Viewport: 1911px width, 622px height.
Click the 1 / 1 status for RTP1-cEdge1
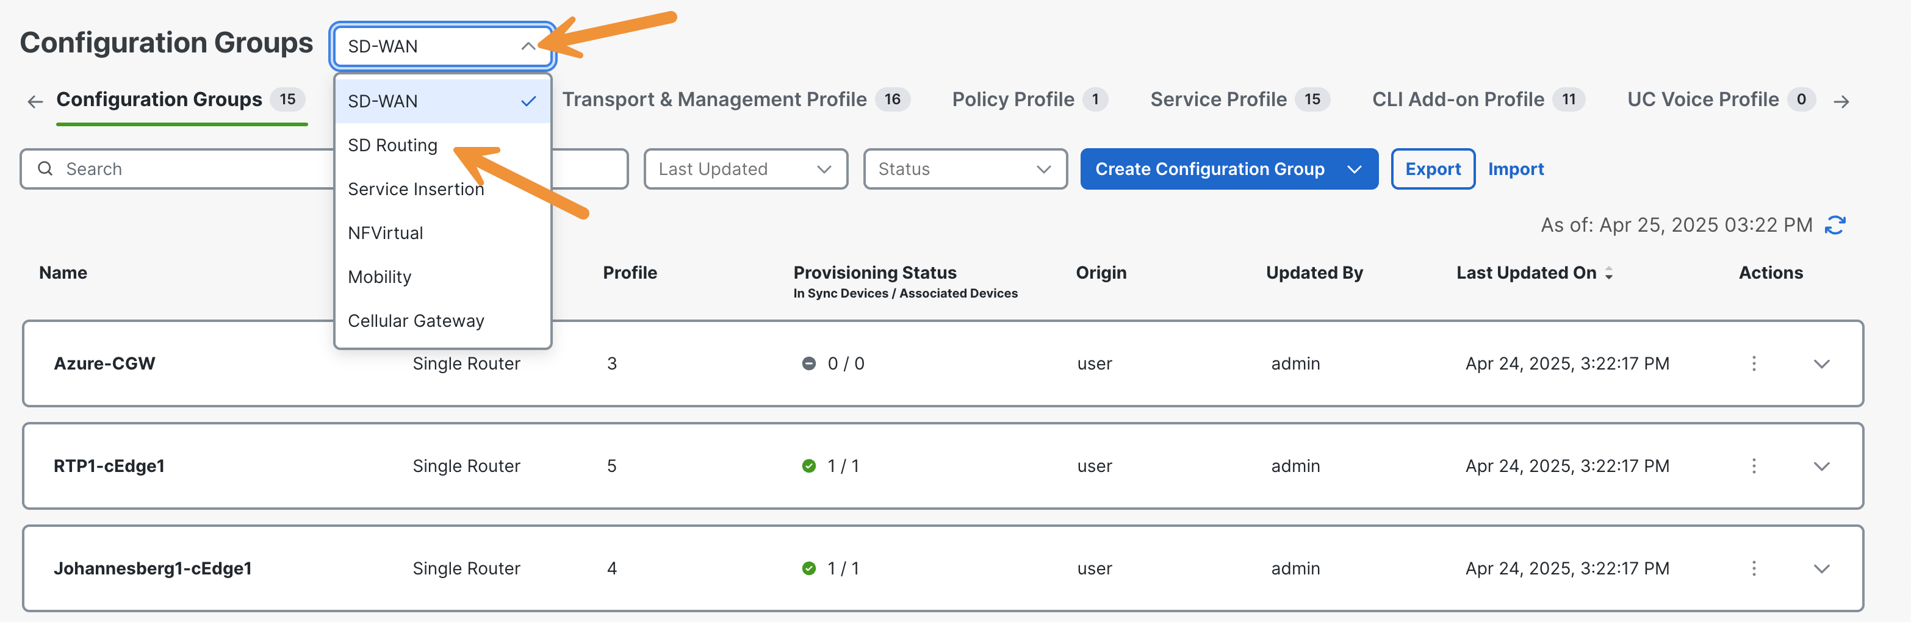843,465
